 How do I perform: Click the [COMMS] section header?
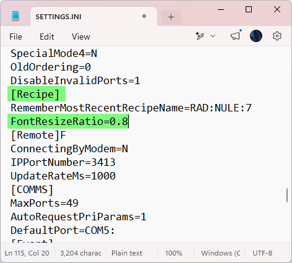pyautogui.click(x=32, y=189)
